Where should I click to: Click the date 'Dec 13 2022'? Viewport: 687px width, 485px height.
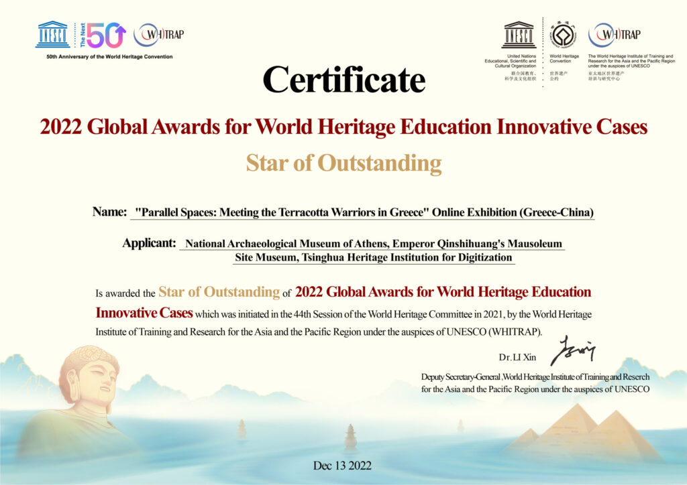coord(342,466)
